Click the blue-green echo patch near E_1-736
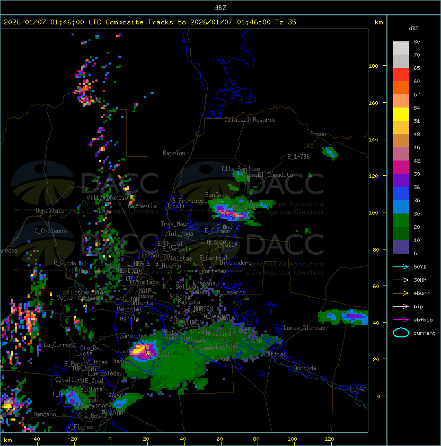This screenshot has width=441, height=446. (x=330, y=153)
